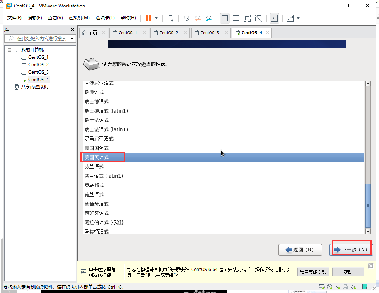This screenshot has width=379, height=293.
Task: Close the 主页 tab
Action: pos(103,32)
